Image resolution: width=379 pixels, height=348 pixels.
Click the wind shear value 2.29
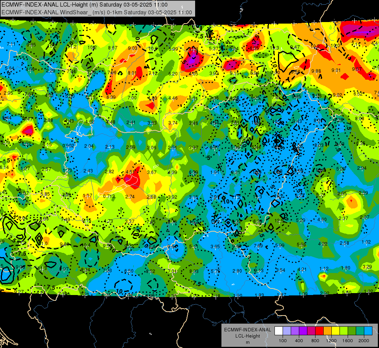click(x=50, y=70)
